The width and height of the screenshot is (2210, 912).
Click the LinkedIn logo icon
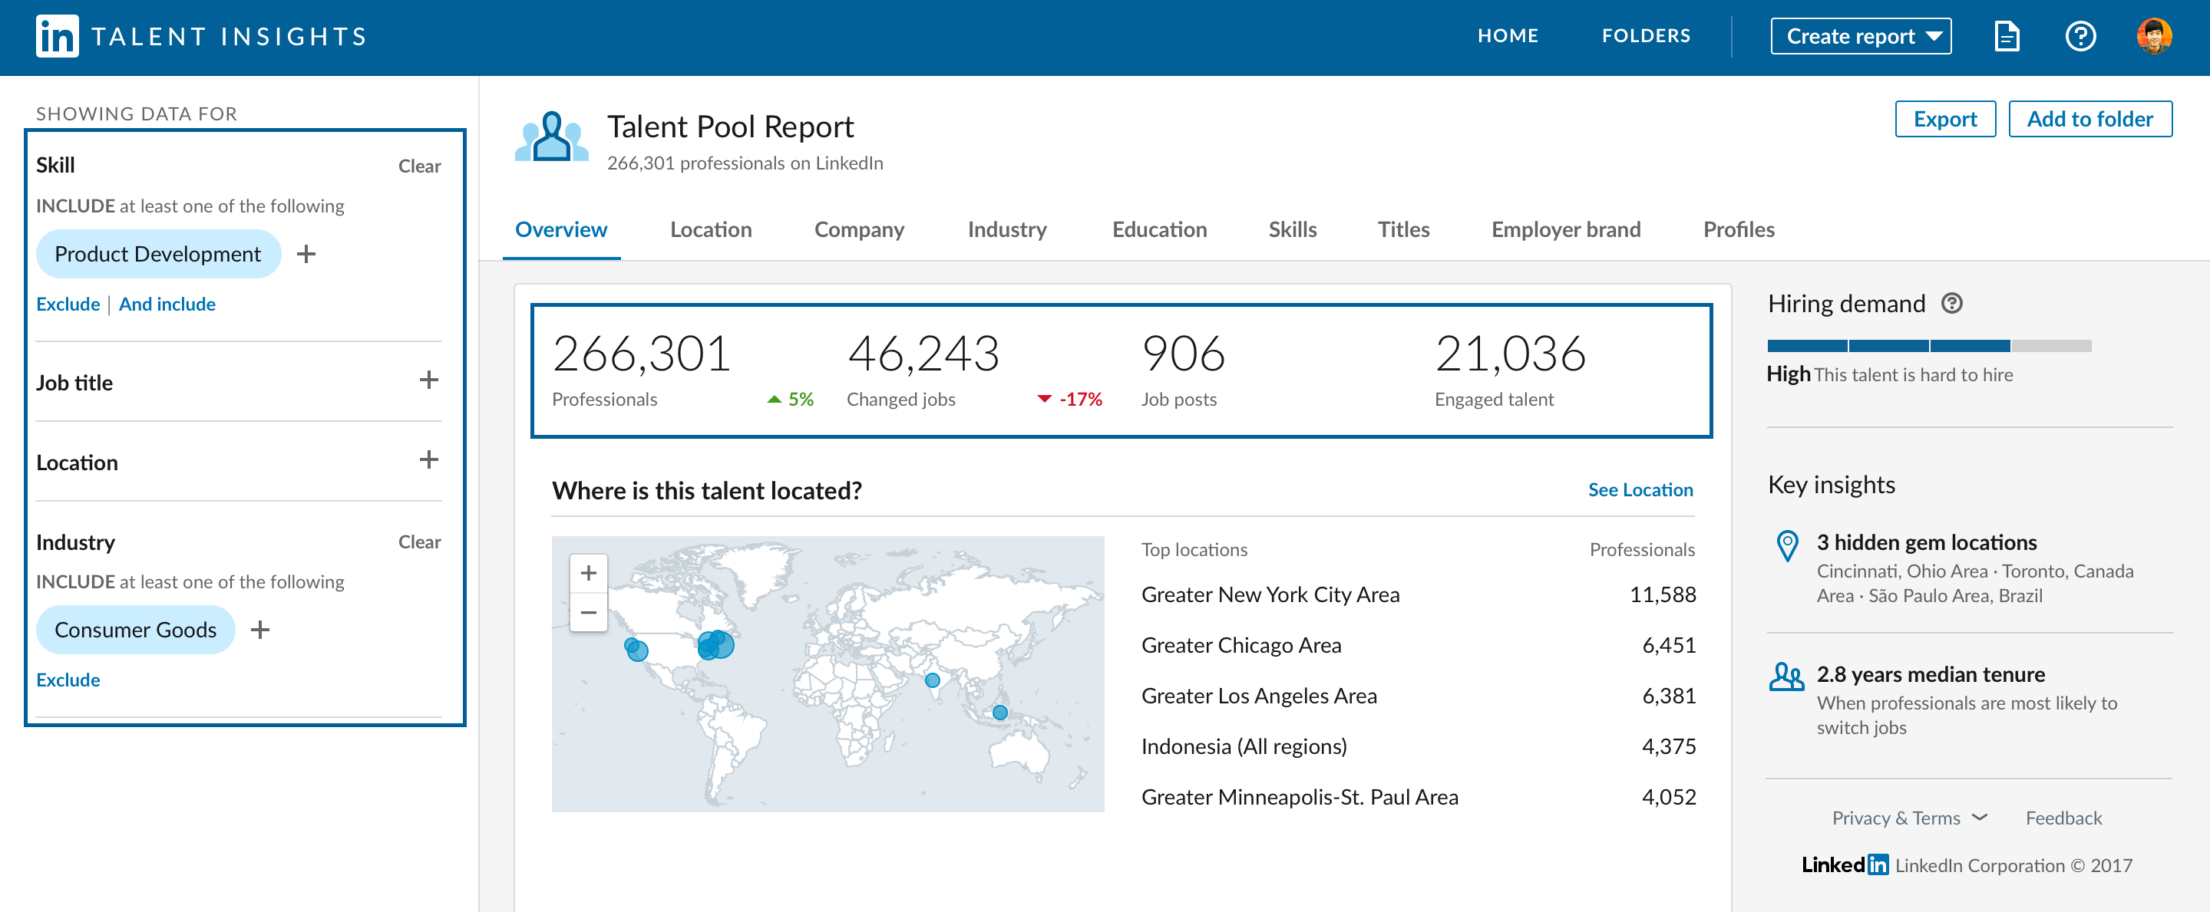click(57, 36)
